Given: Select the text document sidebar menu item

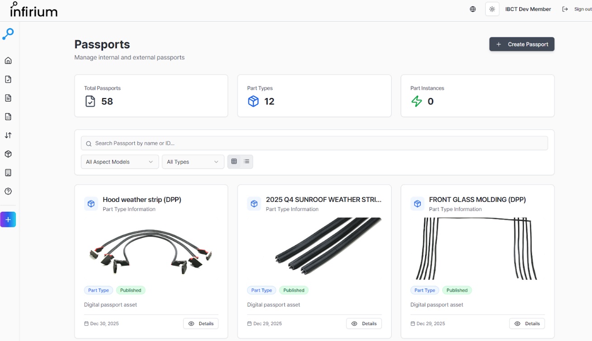Looking at the screenshot, I should click(8, 98).
